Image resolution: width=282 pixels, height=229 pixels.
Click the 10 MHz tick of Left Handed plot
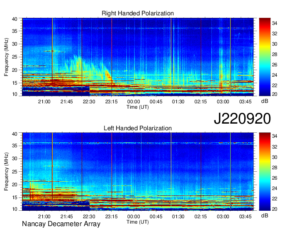[15, 209]
